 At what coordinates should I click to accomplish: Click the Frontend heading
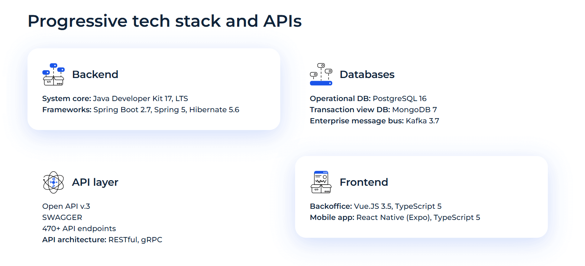pos(363,182)
